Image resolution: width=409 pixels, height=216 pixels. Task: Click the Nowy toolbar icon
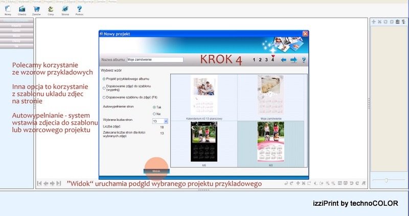tap(7, 9)
